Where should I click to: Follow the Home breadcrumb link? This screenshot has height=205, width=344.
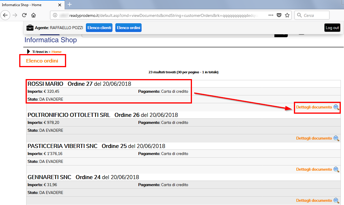(x=57, y=52)
